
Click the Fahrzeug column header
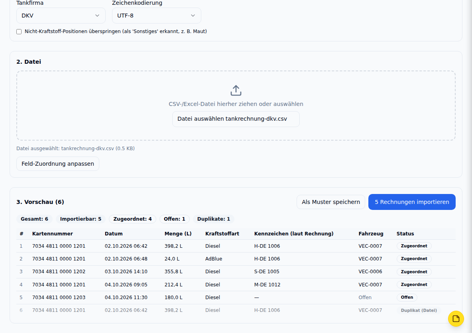coord(371,234)
